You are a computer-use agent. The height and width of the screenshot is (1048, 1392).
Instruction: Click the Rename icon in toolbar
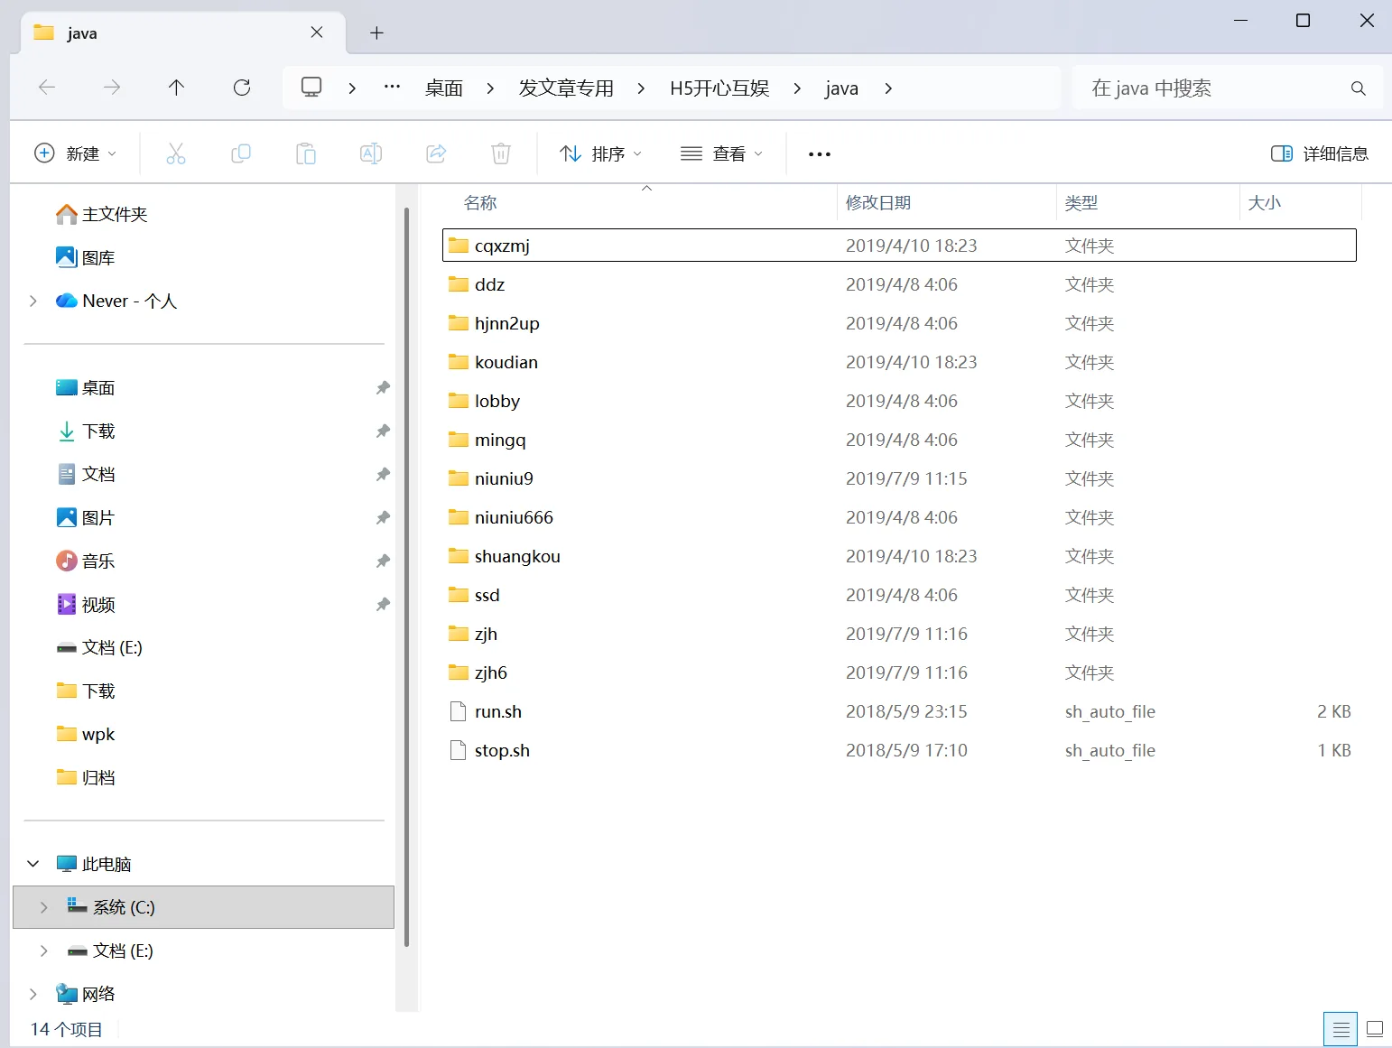371,153
